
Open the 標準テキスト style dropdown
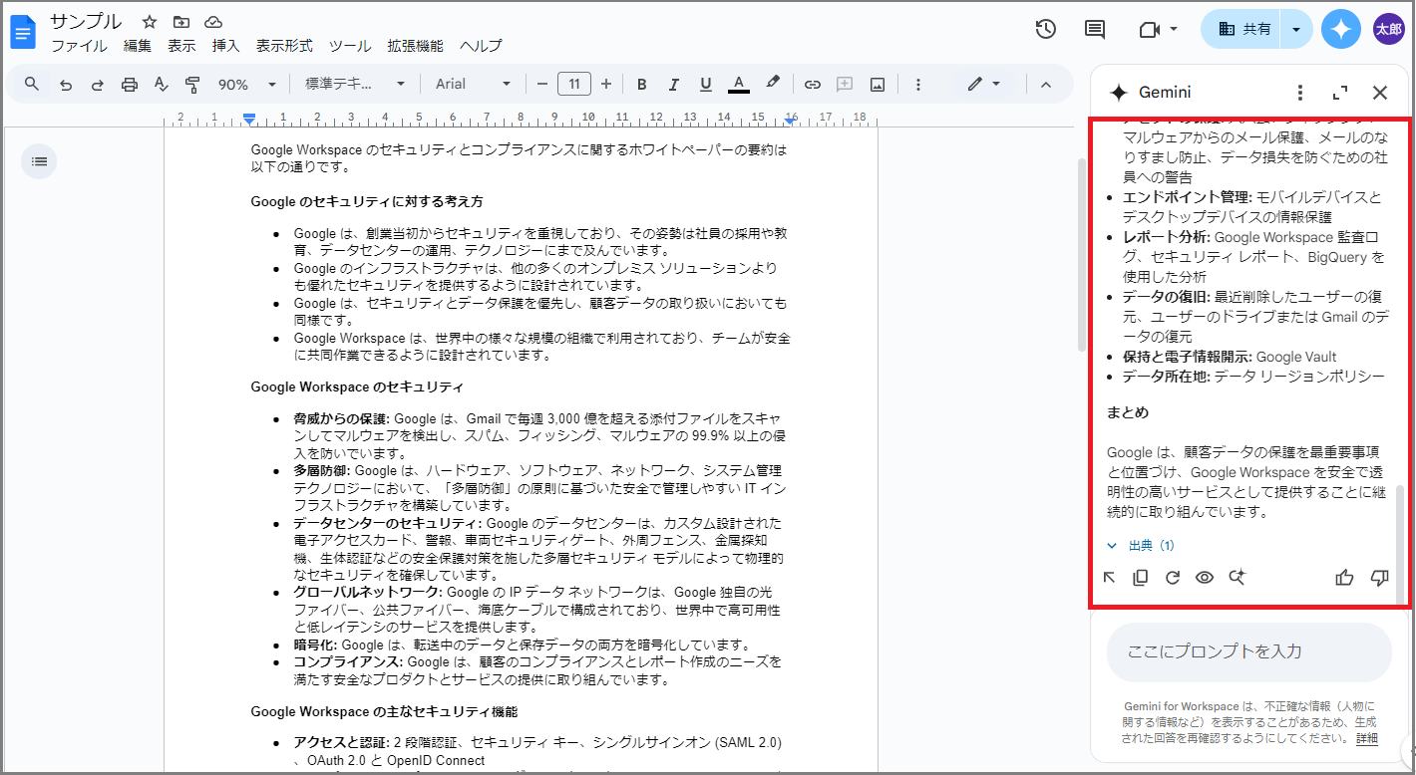[x=356, y=85]
